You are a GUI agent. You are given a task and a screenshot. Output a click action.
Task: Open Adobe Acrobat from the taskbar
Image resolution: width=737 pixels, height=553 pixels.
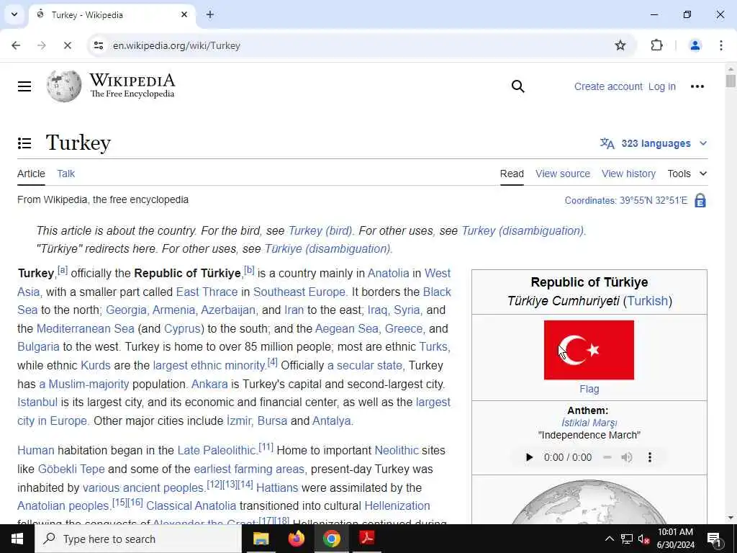click(366, 538)
